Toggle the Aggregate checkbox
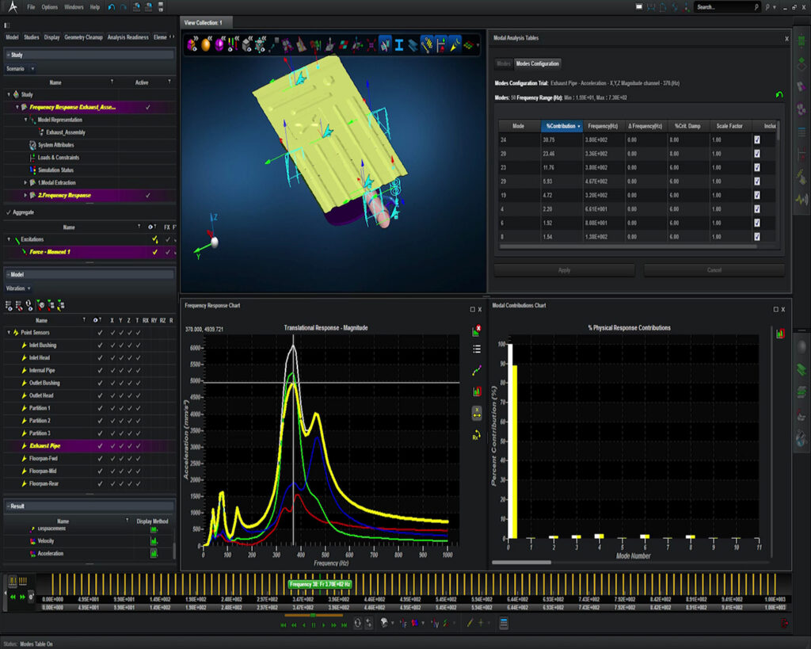 pyautogui.click(x=8, y=212)
